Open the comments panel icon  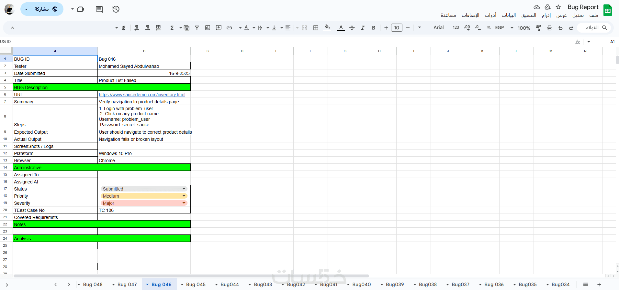click(x=99, y=9)
